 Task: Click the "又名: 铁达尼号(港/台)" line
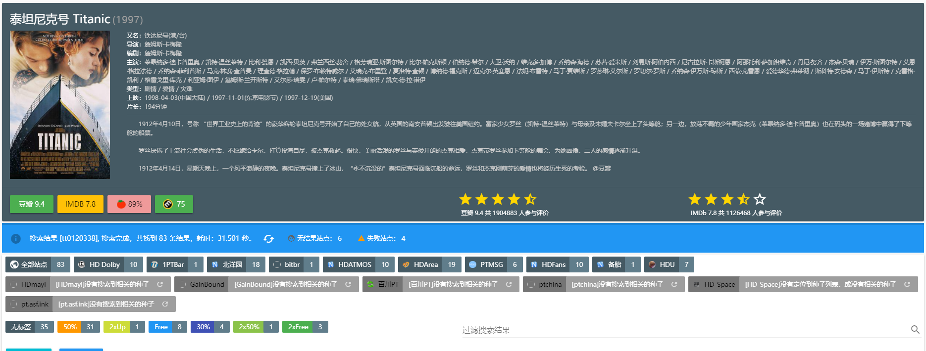156,36
